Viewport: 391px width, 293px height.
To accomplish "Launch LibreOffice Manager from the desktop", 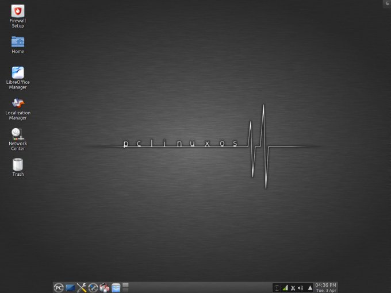I will point(18,78).
